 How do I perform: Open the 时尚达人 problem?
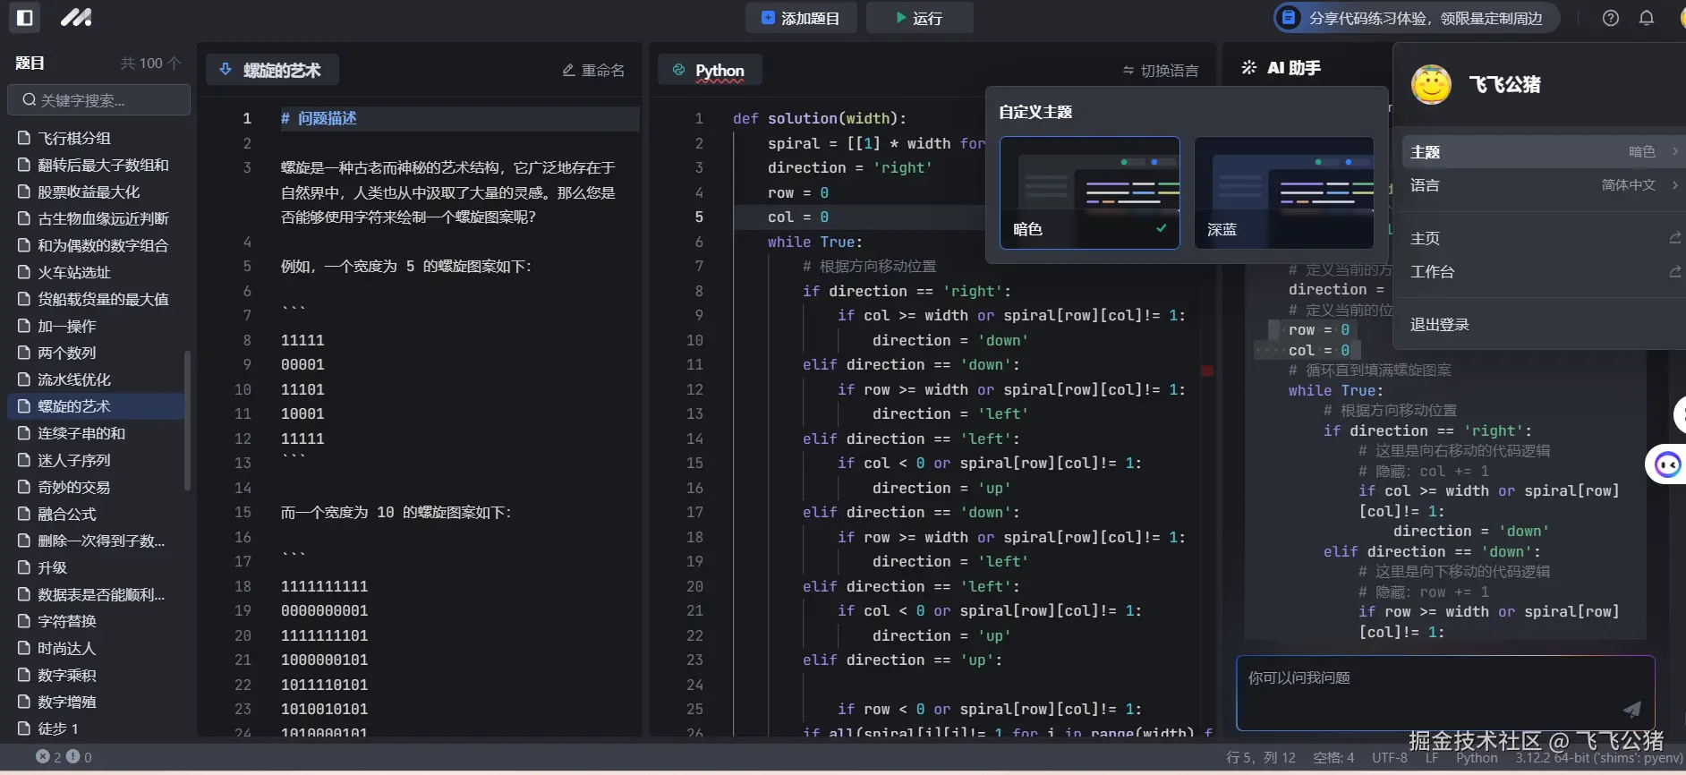click(97, 648)
